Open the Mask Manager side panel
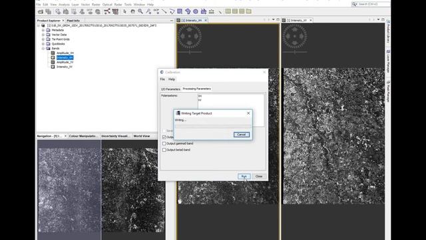Image resolution: width=426 pixels, height=240 pixels. click(388, 91)
